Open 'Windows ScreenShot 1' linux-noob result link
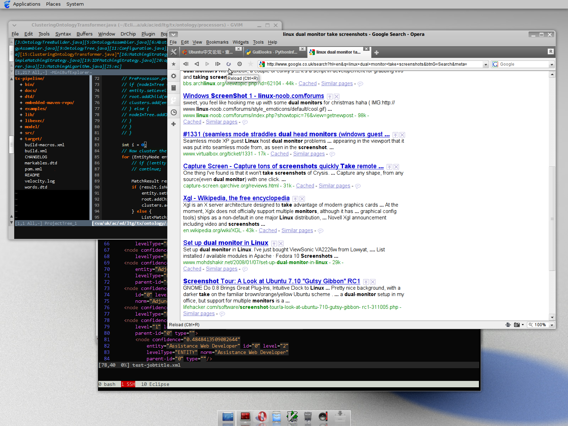568x426 pixels. [x=253, y=96]
